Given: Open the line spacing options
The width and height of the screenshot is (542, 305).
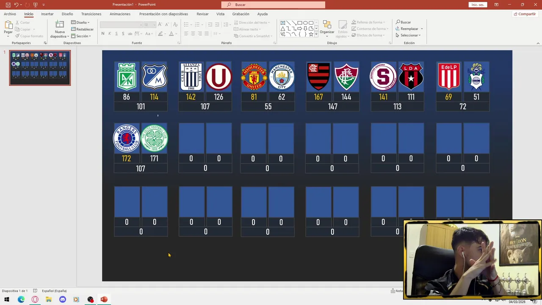Looking at the screenshot, I should pyautogui.click(x=225, y=25).
